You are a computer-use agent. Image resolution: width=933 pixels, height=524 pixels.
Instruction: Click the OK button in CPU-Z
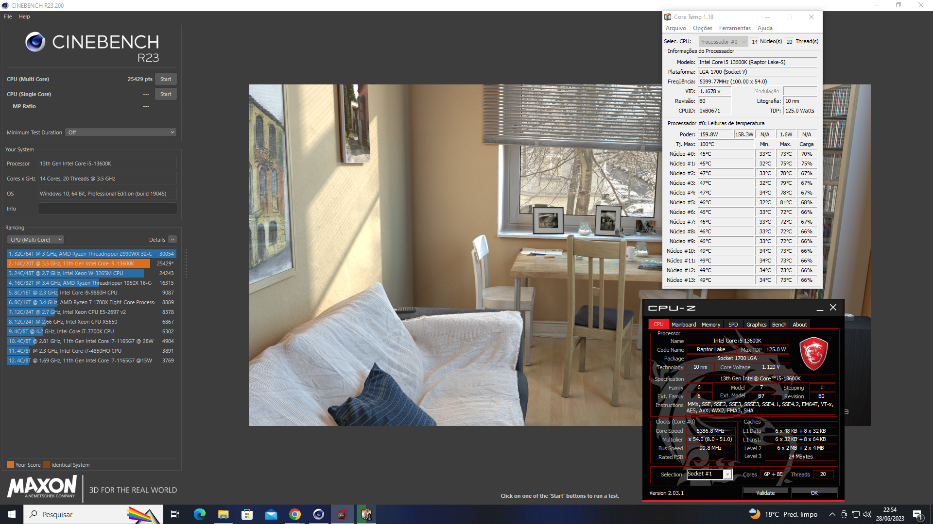(x=814, y=493)
